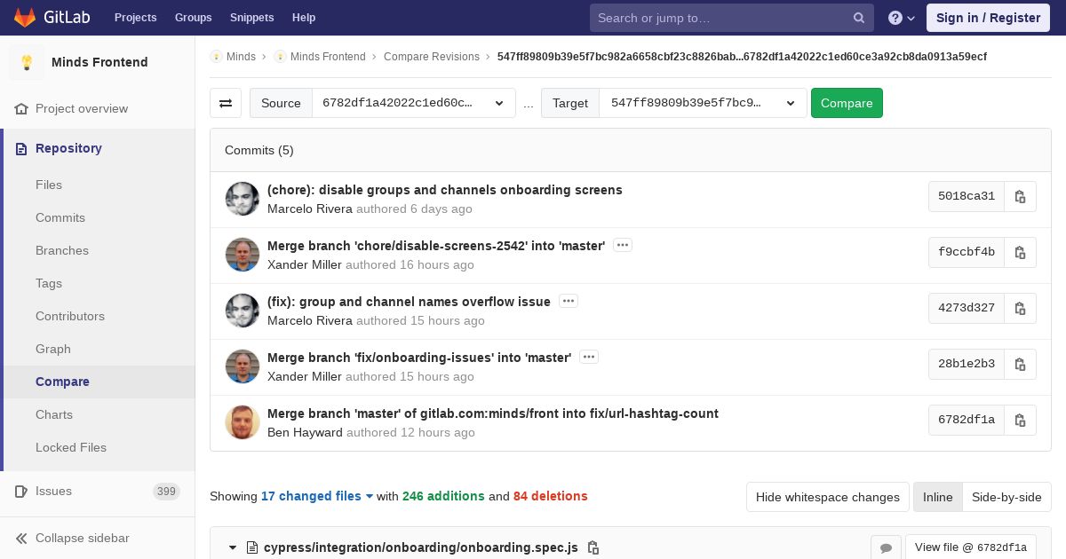Toggle Hide whitespace changes
Screen dimensions: 1066x559
coord(827,497)
